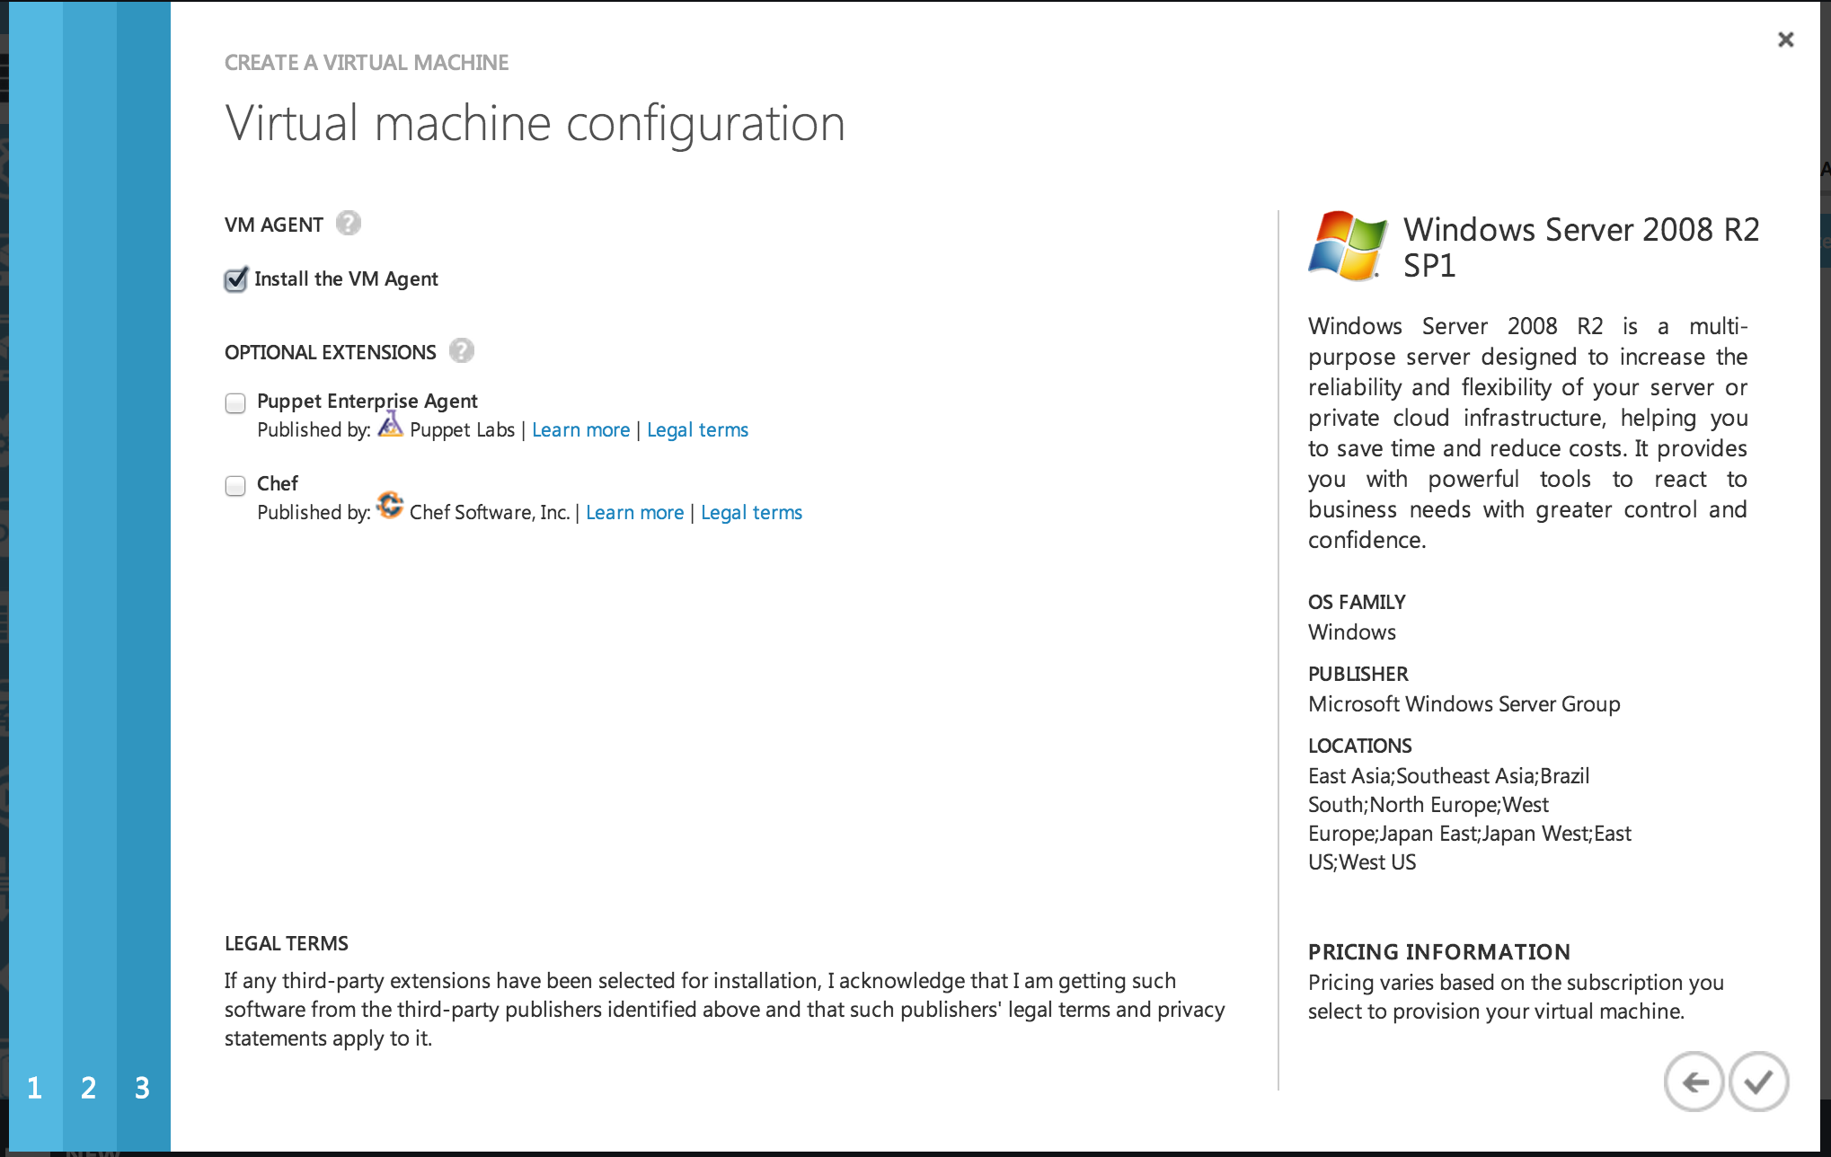Open Chef Software Learn more link

click(634, 513)
